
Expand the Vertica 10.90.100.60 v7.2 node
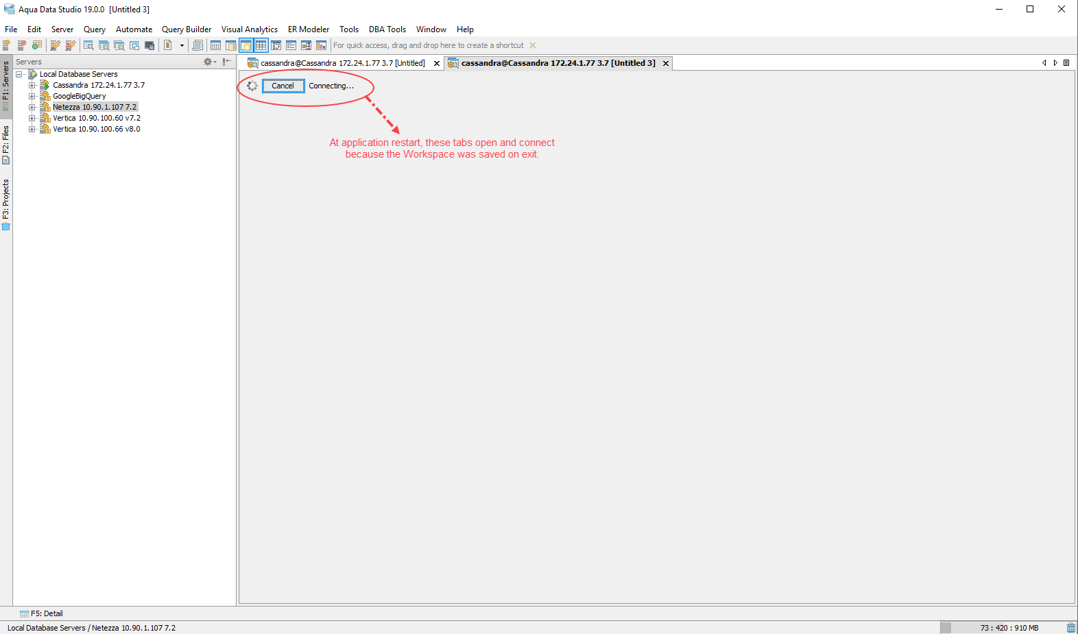tap(32, 118)
